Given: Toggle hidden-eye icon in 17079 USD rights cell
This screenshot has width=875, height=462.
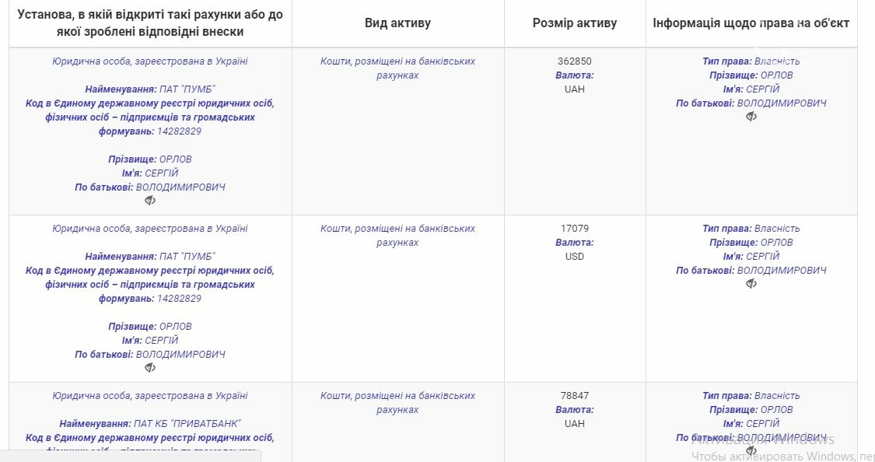Looking at the screenshot, I should click(x=751, y=284).
